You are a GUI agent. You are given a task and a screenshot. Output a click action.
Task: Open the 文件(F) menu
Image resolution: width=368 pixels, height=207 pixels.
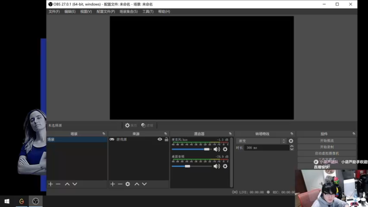click(x=54, y=11)
